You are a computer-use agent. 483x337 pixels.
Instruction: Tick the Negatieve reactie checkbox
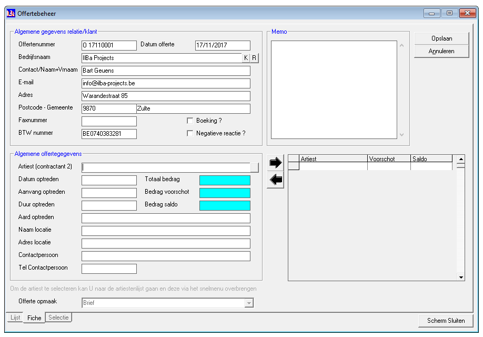[x=190, y=133]
